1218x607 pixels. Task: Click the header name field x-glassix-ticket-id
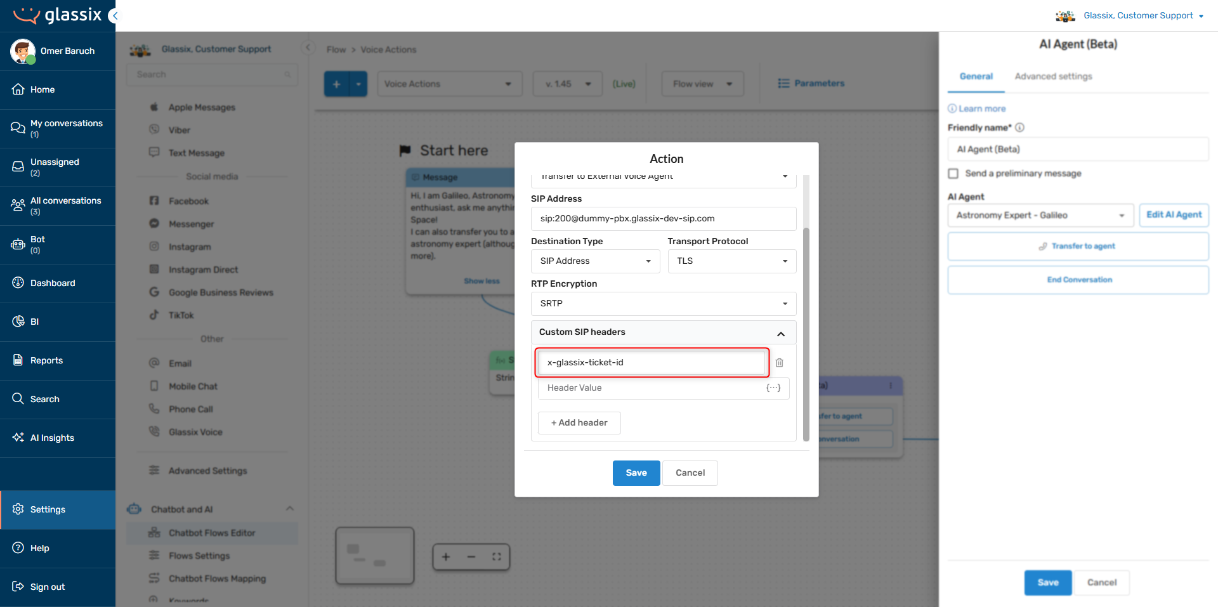pyautogui.click(x=652, y=363)
